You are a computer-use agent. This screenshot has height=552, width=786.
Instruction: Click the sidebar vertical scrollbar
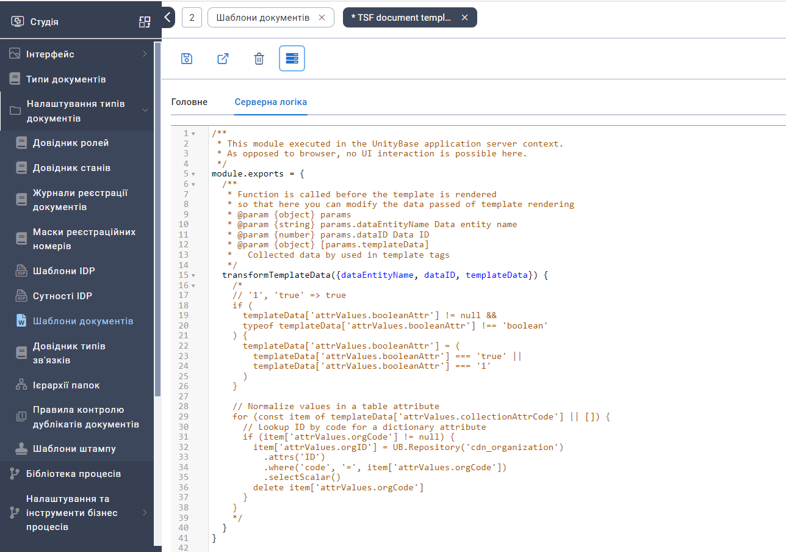[157, 220]
